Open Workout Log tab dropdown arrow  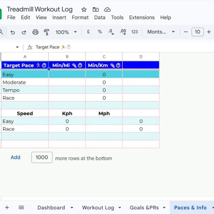[x=120, y=208]
